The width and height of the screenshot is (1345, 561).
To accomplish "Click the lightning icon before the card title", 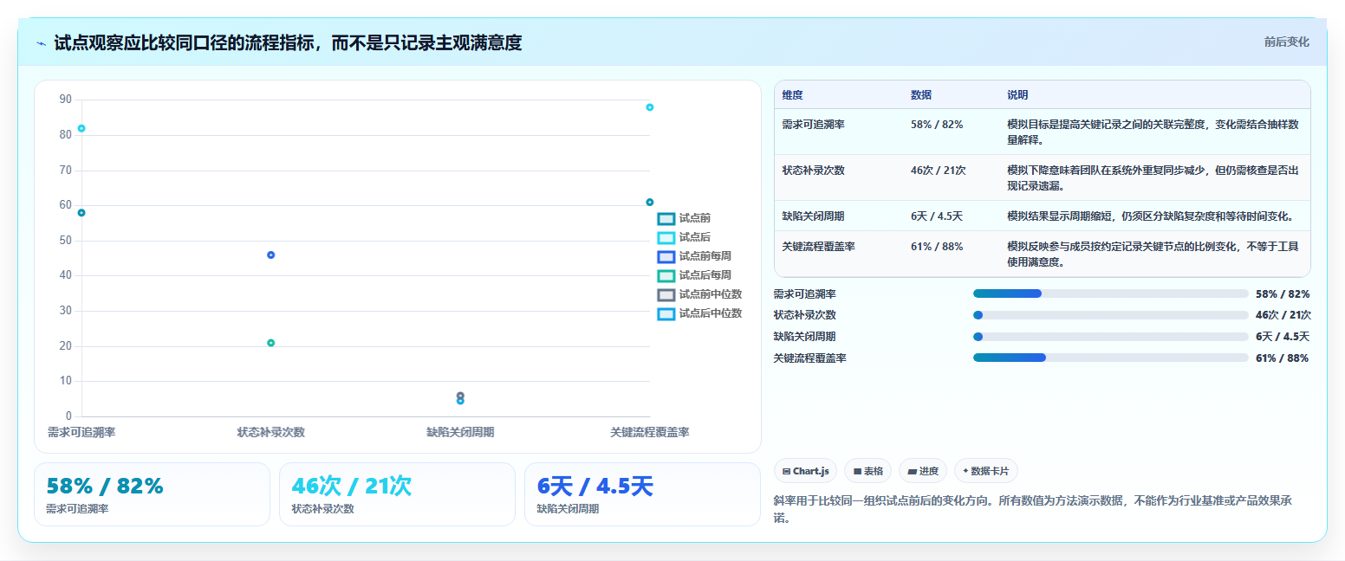I will click(x=41, y=43).
